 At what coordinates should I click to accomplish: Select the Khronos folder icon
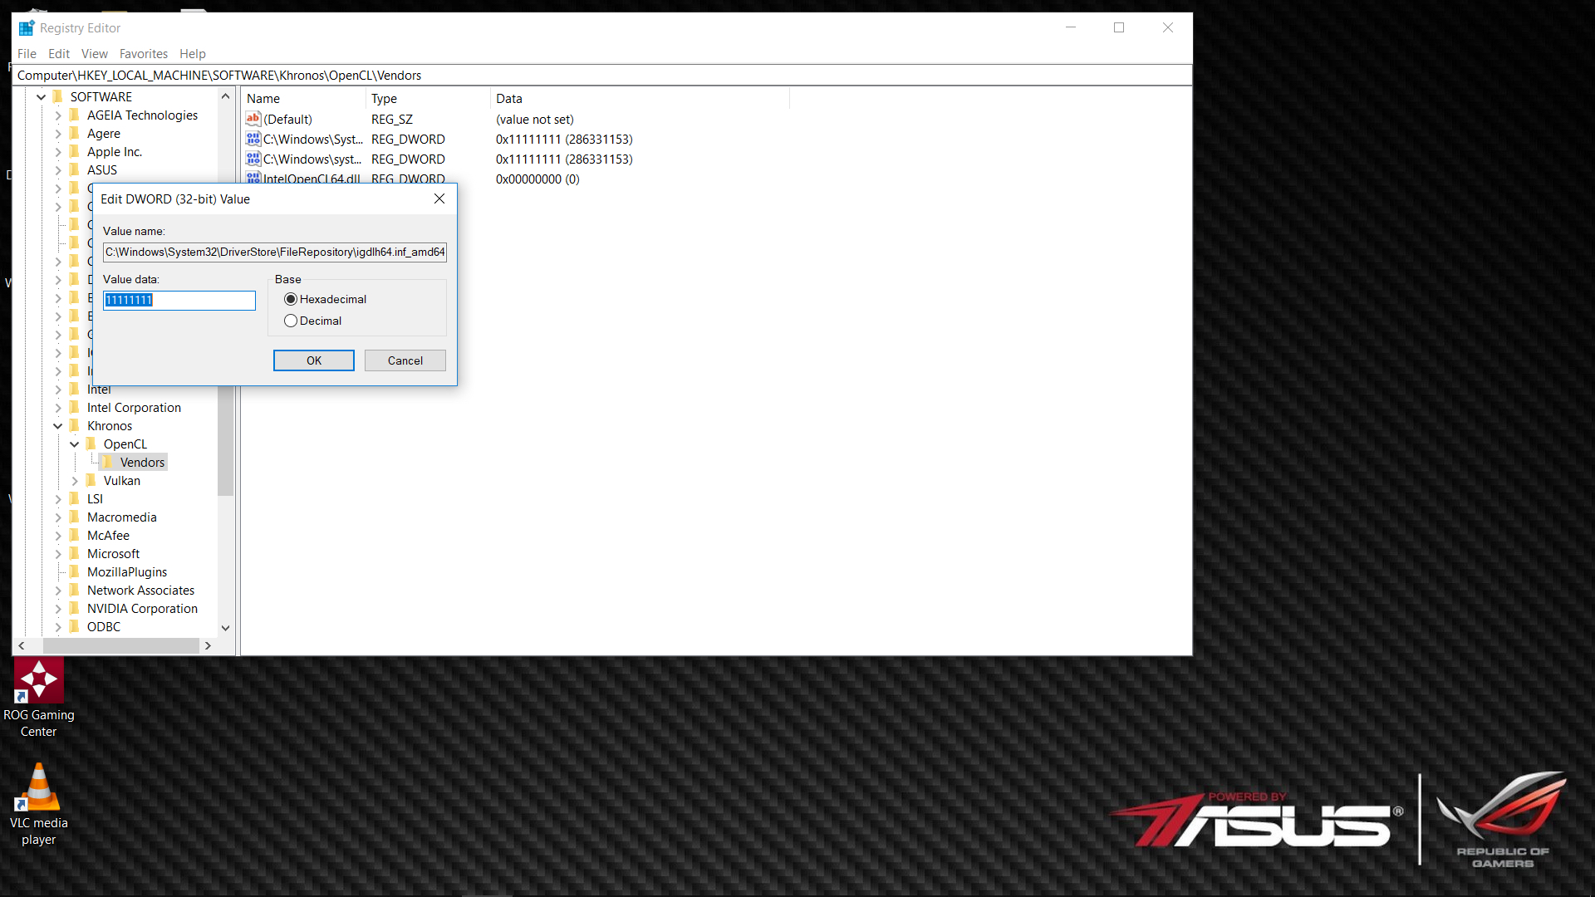[75, 425]
